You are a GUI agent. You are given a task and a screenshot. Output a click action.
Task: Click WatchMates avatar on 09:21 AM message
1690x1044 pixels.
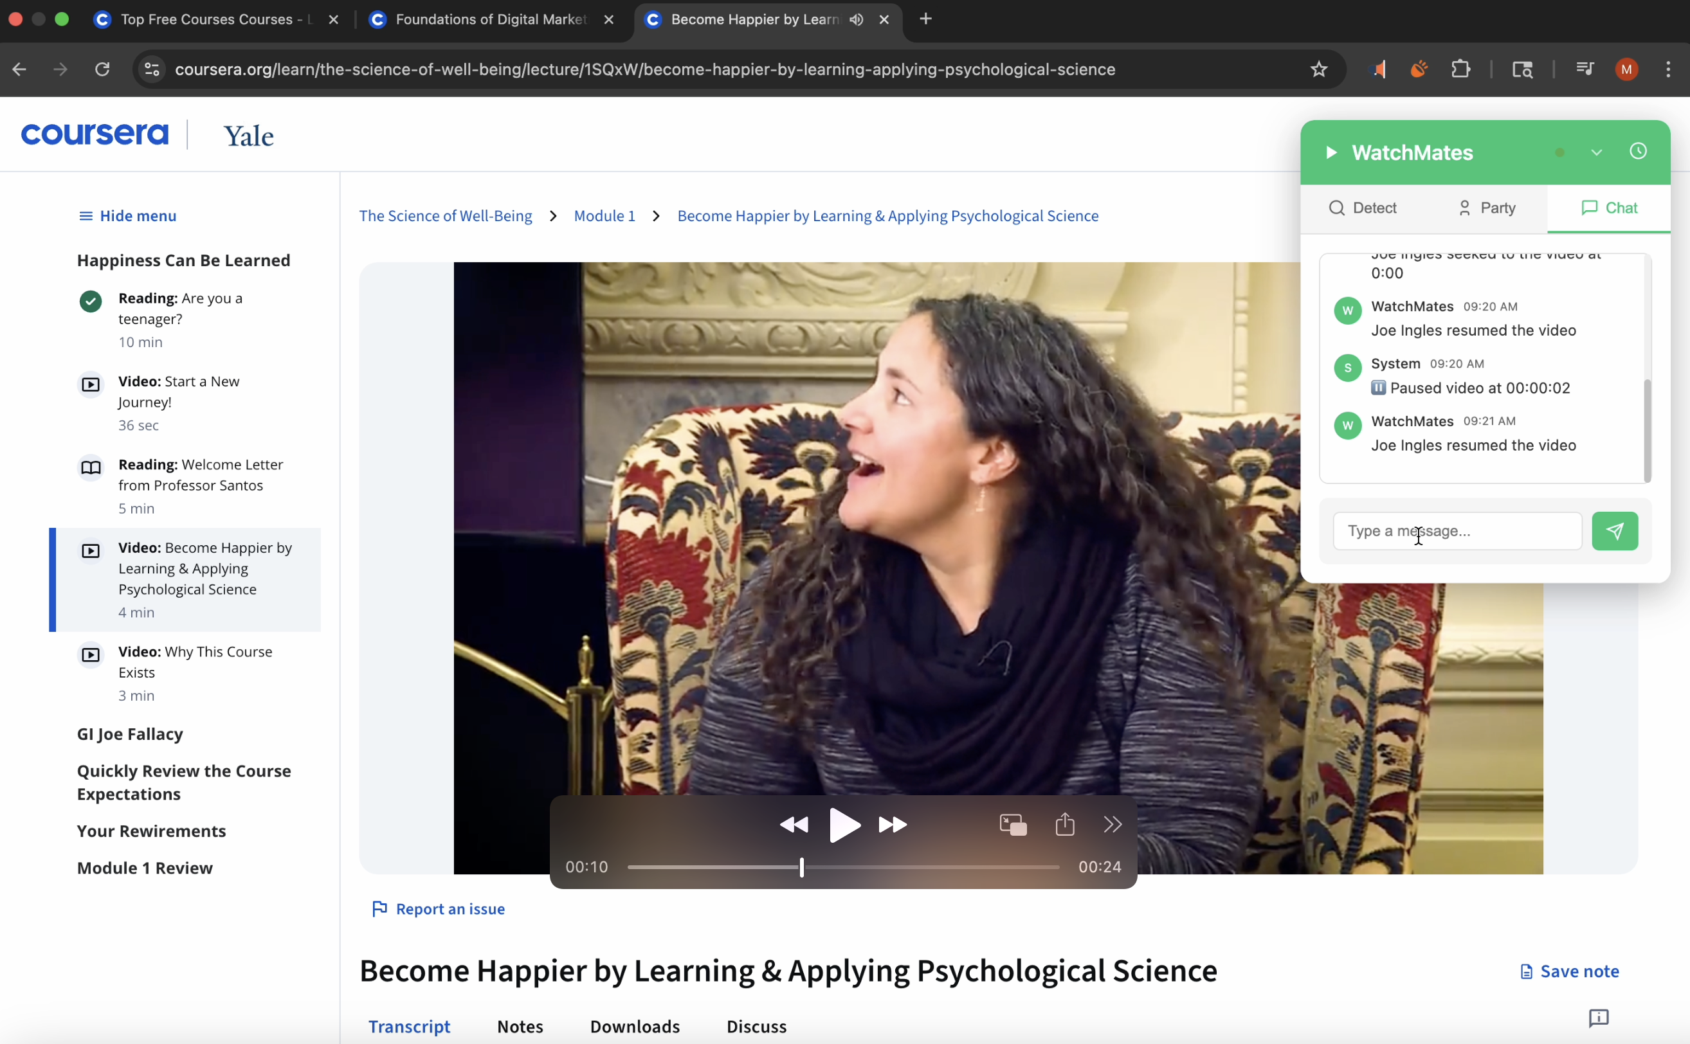click(x=1347, y=426)
